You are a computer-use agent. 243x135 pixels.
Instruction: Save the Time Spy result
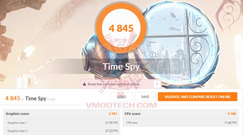(x=145, y=97)
